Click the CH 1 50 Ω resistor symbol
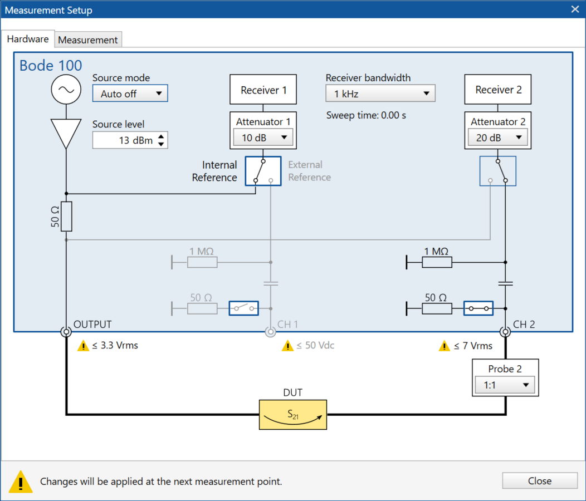This screenshot has height=501, width=586. [x=202, y=308]
